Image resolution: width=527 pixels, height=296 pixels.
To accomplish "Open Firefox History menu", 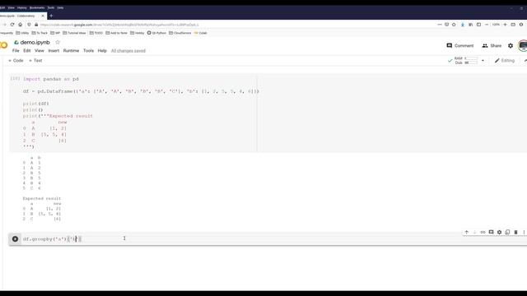I will pyautogui.click(x=22, y=7).
